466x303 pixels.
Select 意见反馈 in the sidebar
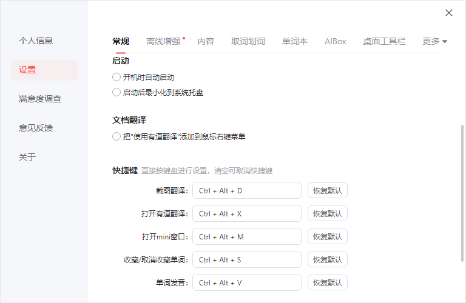[36, 128]
